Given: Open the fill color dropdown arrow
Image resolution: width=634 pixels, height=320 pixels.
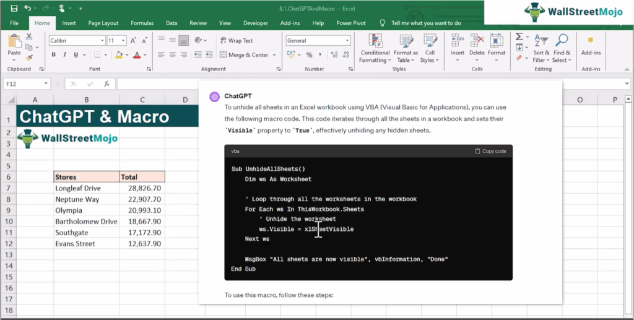Looking at the screenshot, I should click(127, 54).
